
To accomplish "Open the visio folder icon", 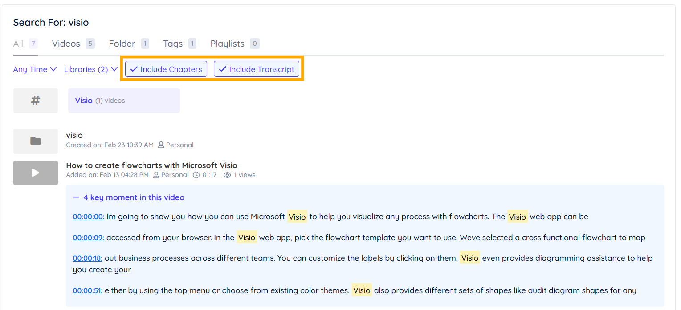I will point(35,141).
